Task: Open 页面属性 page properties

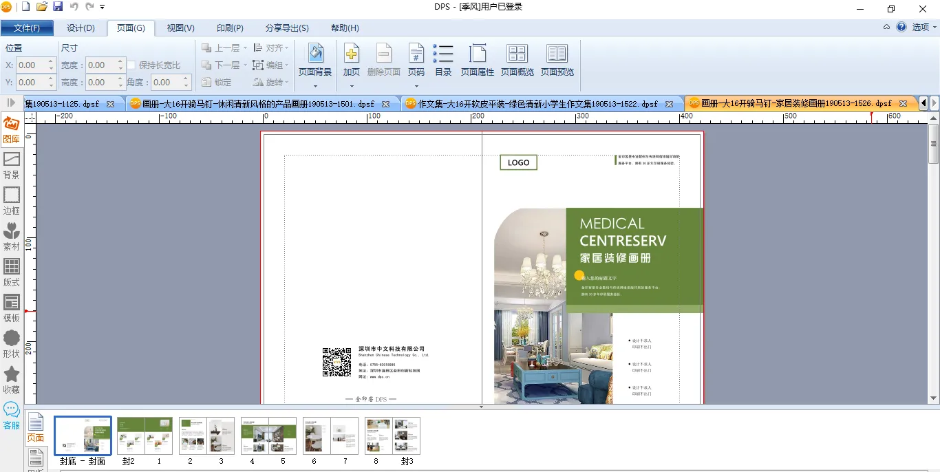Action: [x=478, y=61]
